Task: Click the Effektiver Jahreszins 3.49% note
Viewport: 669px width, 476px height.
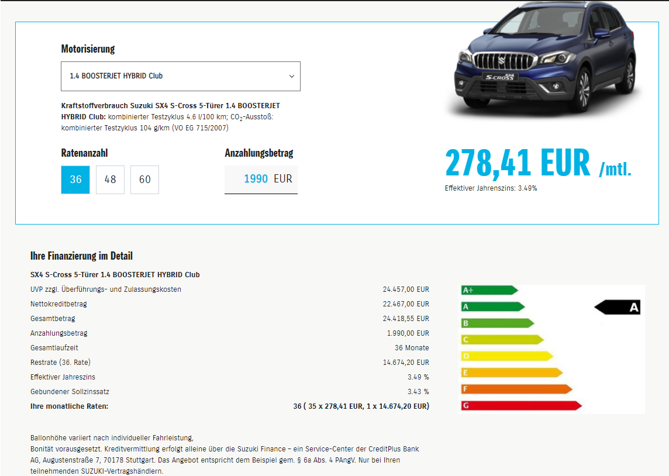Action: pyautogui.click(x=491, y=188)
